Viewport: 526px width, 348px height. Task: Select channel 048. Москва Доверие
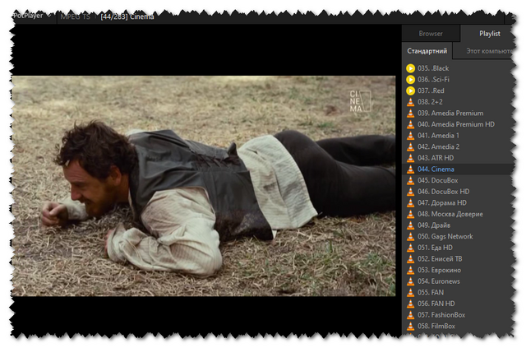tap(450, 214)
